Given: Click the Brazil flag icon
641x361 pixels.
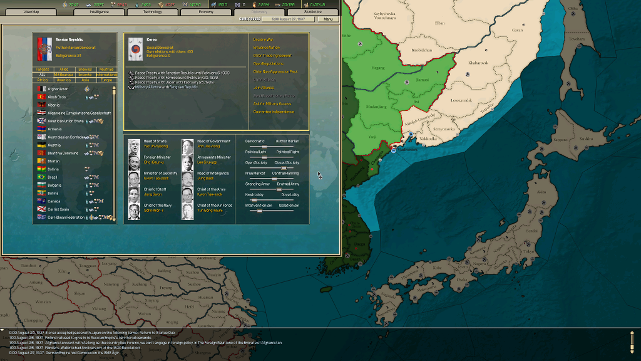Looking at the screenshot, I should tap(41, 177).
